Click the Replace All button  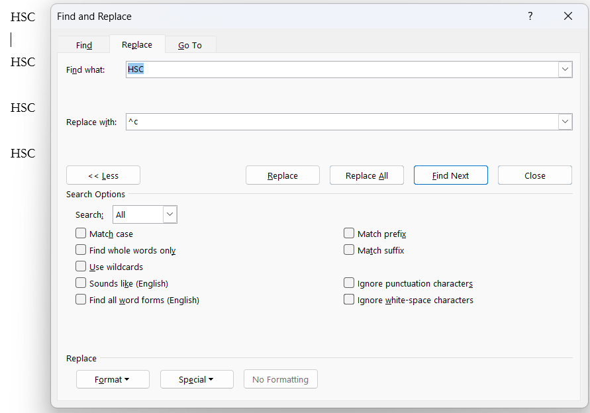coord(366,175)
